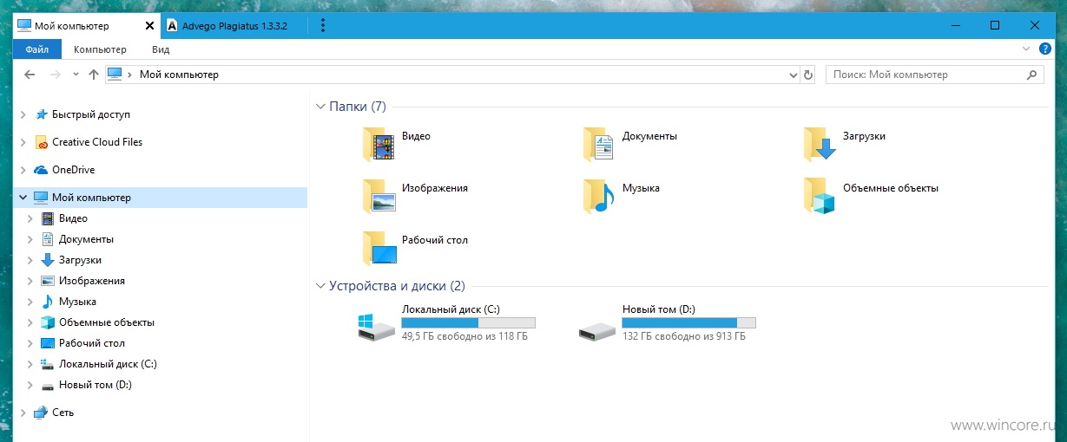Collapse Мой компьютер tree node
Image resolution: width=1067 pixels, height=442 pixels.
tap(23, 198)
